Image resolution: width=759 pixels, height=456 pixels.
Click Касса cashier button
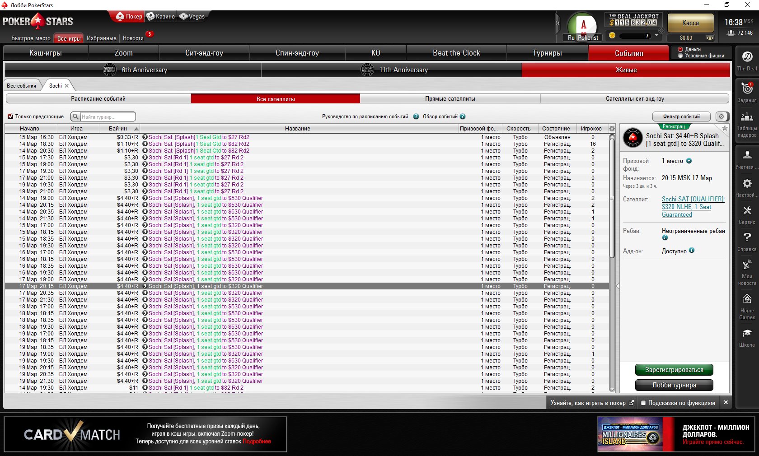pos(690,23)
